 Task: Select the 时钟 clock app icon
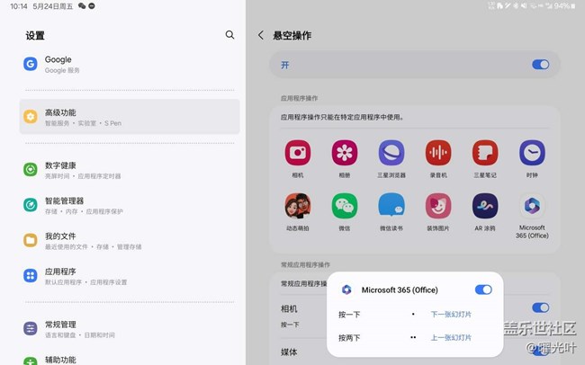(532, 152)
